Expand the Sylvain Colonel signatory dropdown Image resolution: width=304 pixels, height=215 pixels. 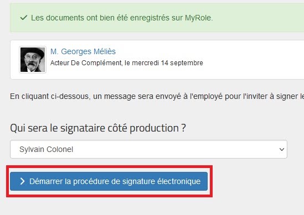coord(148,149)
